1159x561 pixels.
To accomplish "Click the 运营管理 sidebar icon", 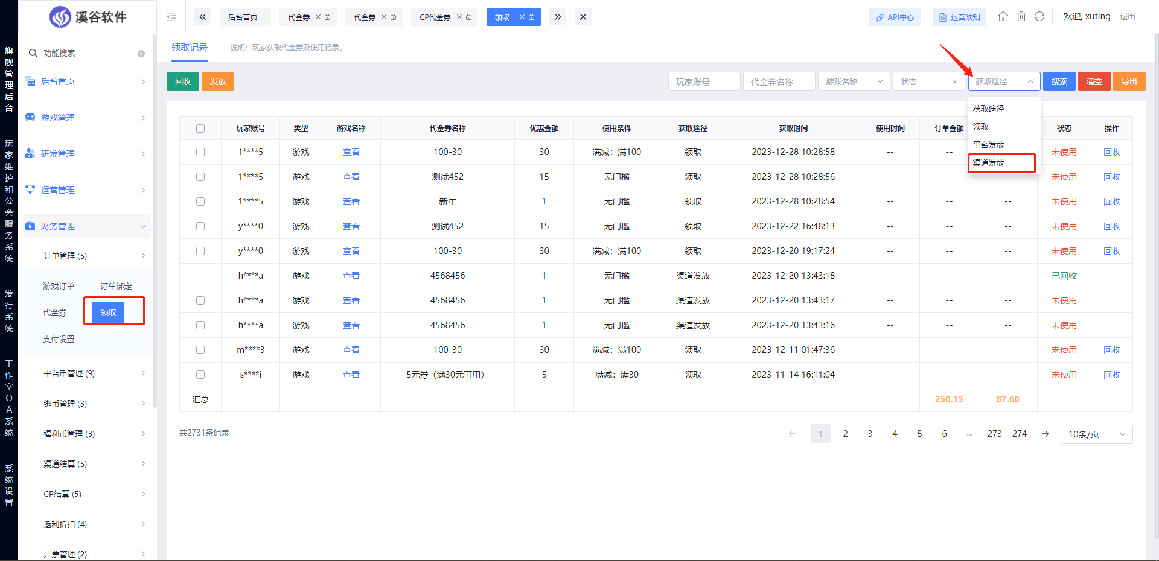I will (x=30, y=189).
